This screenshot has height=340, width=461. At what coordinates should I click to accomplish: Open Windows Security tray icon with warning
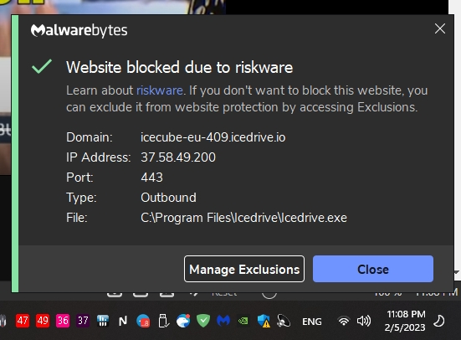click(264, 321)
